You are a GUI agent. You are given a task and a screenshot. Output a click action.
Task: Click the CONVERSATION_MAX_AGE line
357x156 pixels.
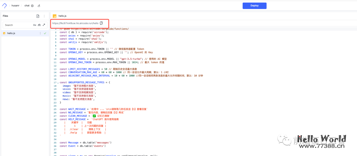click(x=114, y=72)
